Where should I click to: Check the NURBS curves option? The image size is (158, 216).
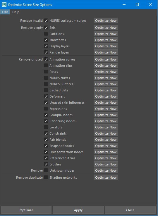coord(46,78)
